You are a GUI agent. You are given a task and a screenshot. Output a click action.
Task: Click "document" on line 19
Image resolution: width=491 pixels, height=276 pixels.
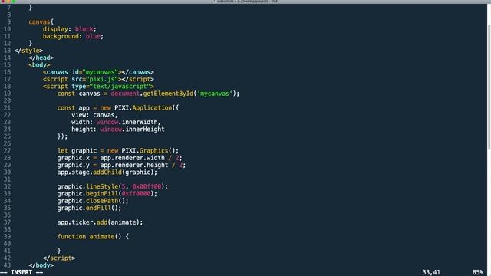[125, 94]
